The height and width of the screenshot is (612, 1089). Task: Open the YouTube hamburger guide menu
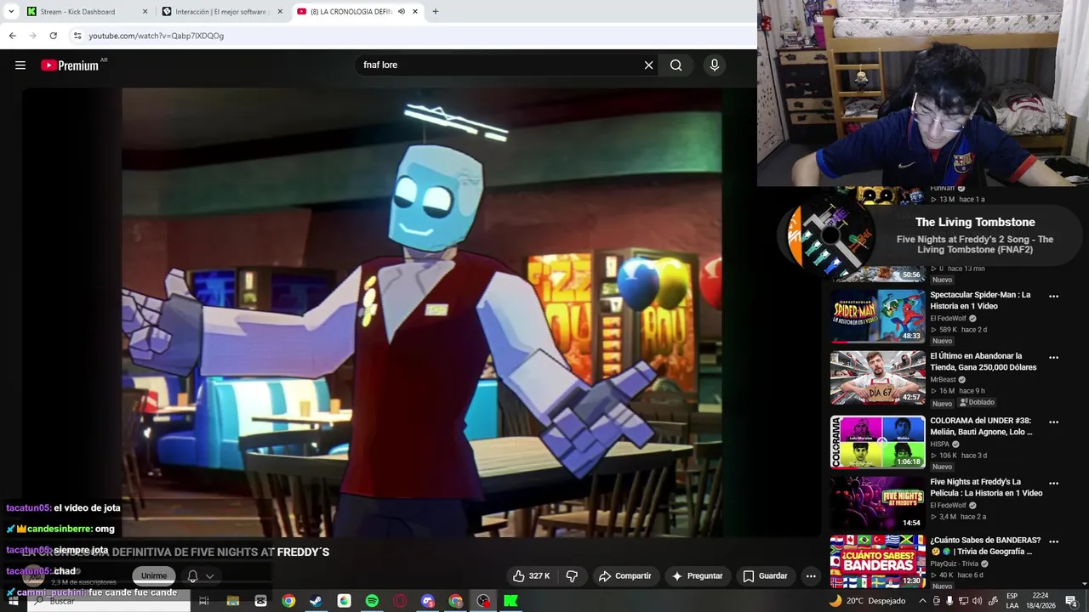(x=20, y=65)
